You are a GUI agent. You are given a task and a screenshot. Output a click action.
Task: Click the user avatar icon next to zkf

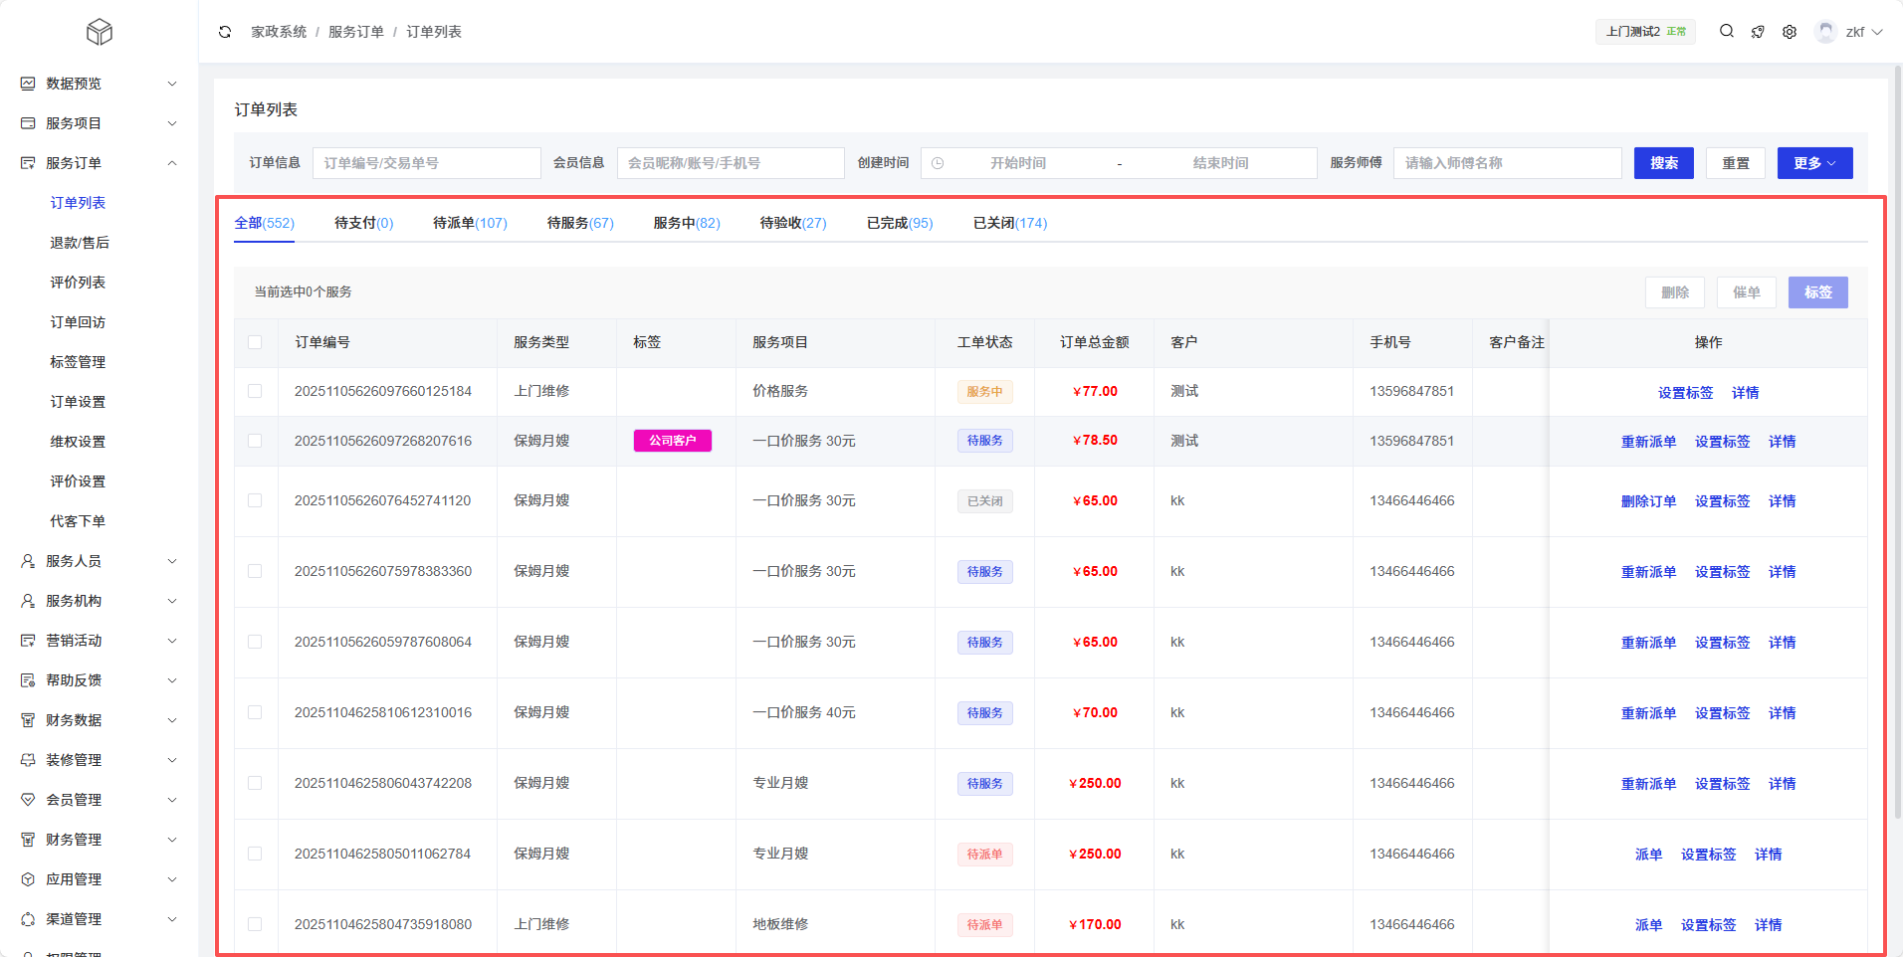(x=1825, y=32)
